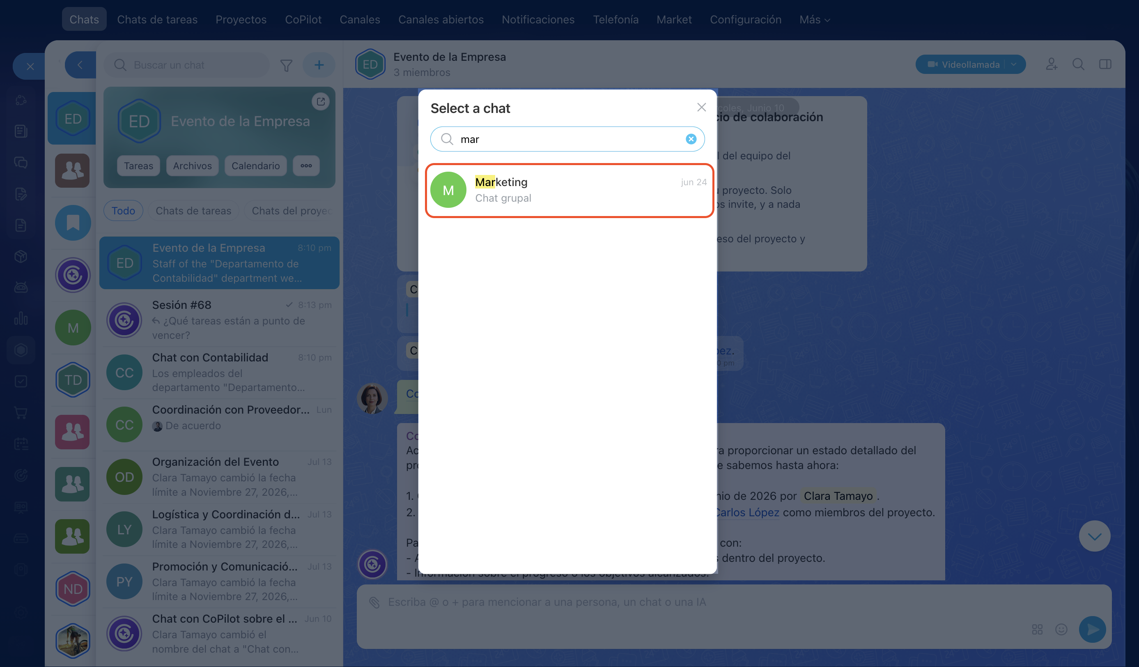Open Chat con CoPilot sobre el chat

point(219,634)
